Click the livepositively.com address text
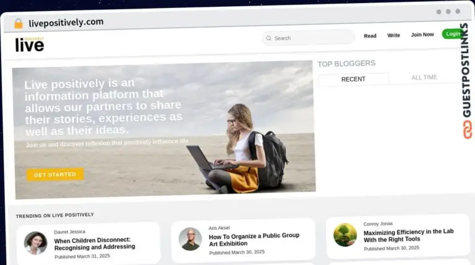 tap(66, 22)
